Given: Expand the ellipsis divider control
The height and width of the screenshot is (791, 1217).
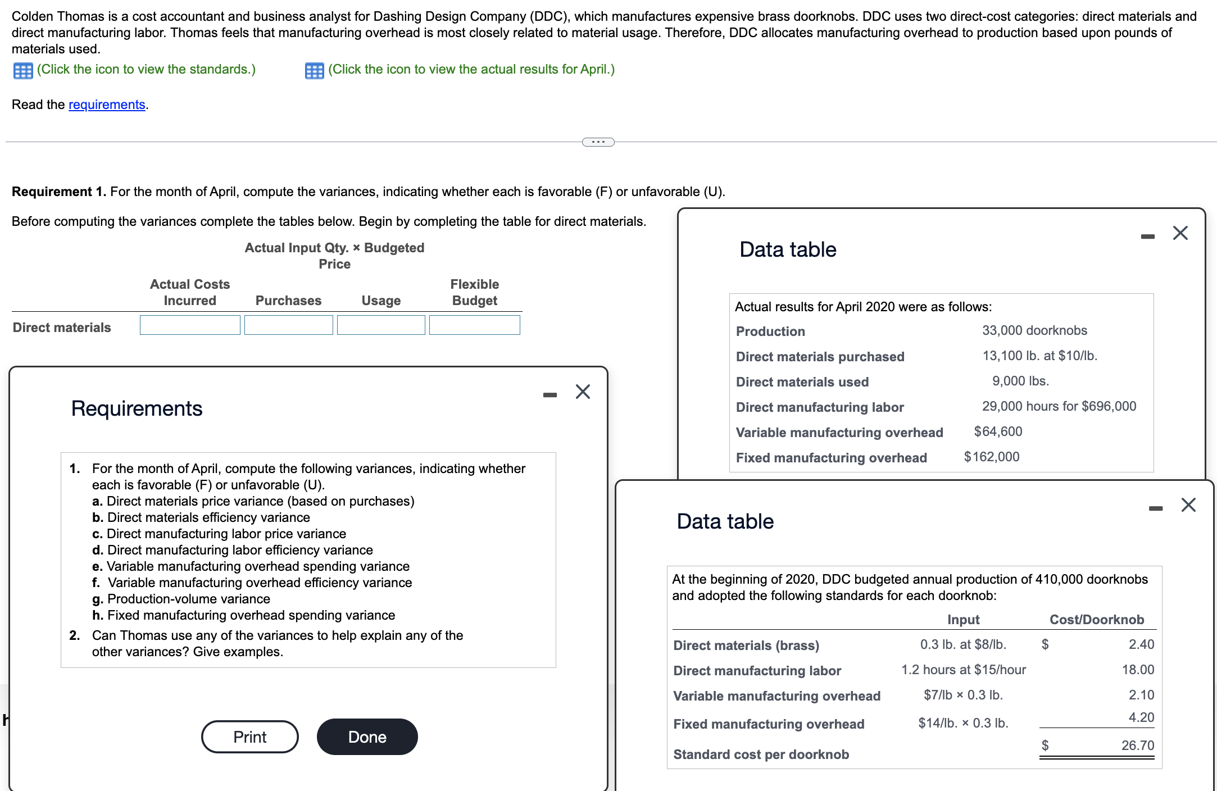Looking at the screenshot, I should point(598,142).
